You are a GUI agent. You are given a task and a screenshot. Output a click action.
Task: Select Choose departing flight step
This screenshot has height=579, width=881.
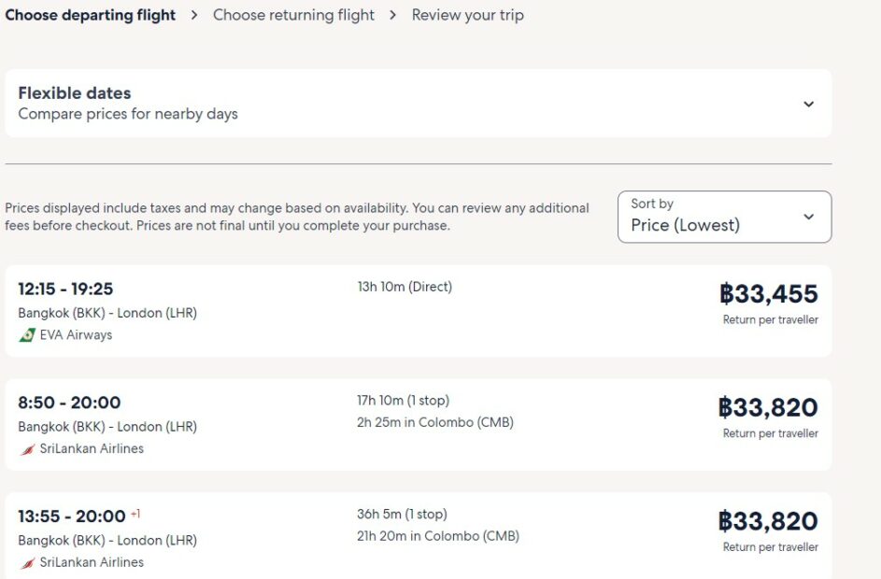click(91, 15)
